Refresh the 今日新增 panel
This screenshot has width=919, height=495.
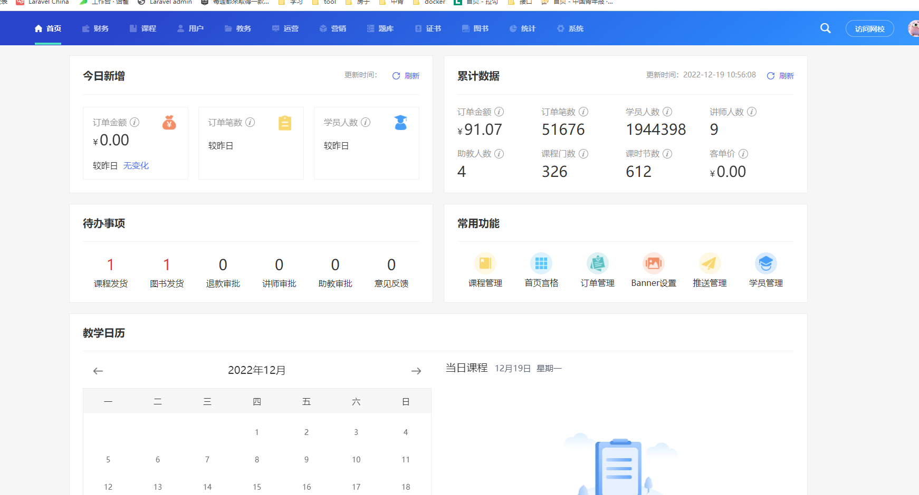[406, 76]
